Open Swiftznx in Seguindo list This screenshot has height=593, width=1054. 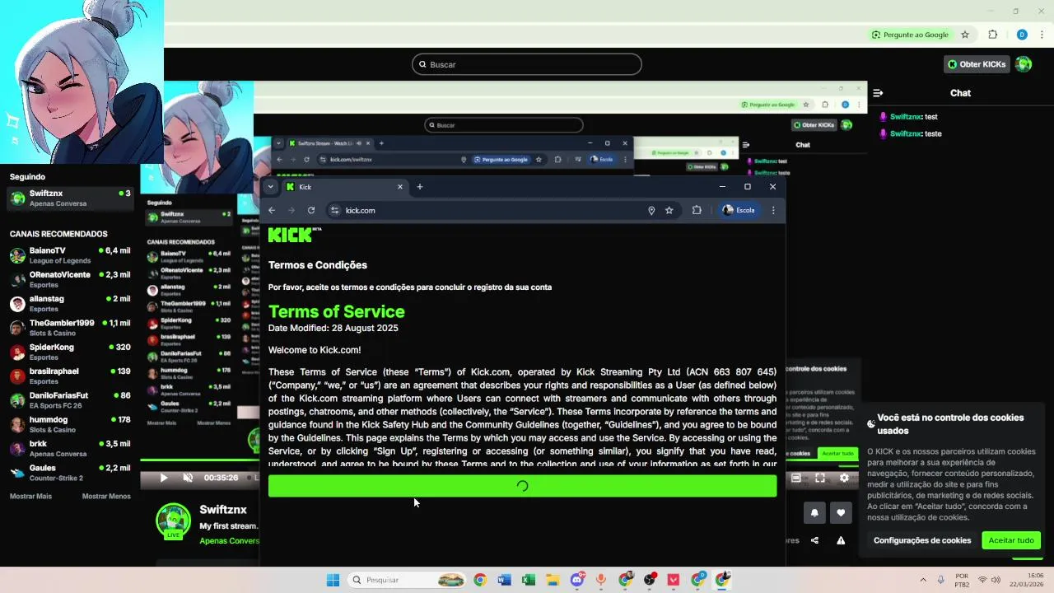pos(69,198)
